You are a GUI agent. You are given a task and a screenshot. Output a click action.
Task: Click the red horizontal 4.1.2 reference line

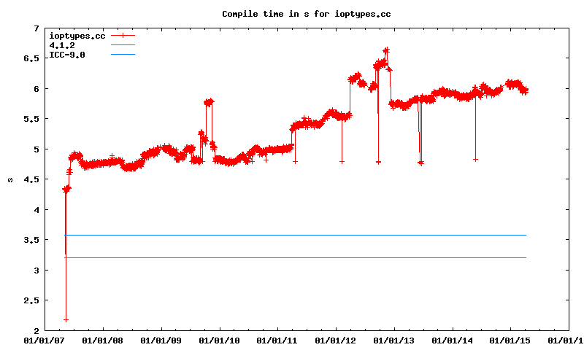point(292,257)
